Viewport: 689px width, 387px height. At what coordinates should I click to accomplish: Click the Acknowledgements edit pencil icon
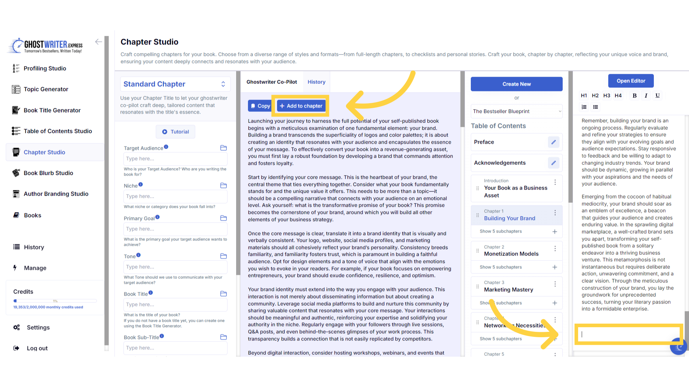pyautogui.click(x=553, y=163)
